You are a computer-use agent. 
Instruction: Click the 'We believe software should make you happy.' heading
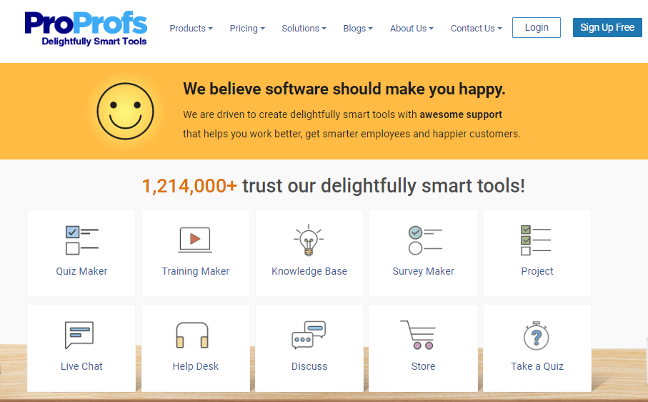pos(344,89)
